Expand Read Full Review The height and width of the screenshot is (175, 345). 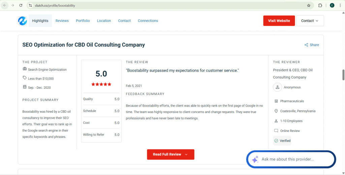click(x=170, y=154)
